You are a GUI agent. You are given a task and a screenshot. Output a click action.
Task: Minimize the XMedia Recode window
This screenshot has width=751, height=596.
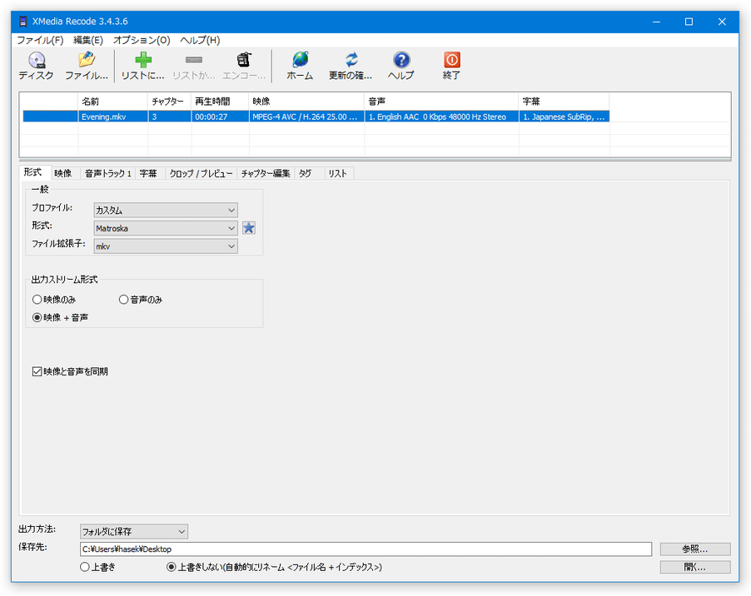click(656, 22)
